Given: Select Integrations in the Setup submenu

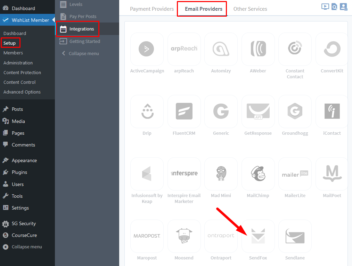Looking at the screenshot, I should (87, 29).
